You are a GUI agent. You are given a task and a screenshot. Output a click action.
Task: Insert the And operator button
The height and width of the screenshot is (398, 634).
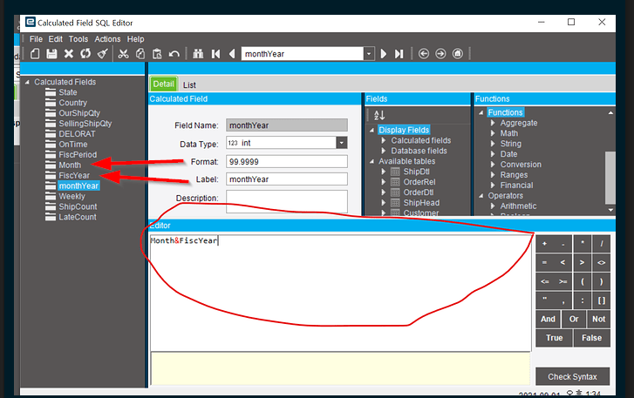click(548, 319)
